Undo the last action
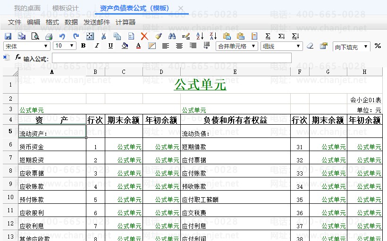Viewport: 387px width, 241px height. pyautogui.click(x=62, y=36)
